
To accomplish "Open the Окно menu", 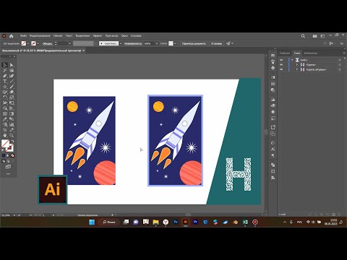I will point(124,36).
